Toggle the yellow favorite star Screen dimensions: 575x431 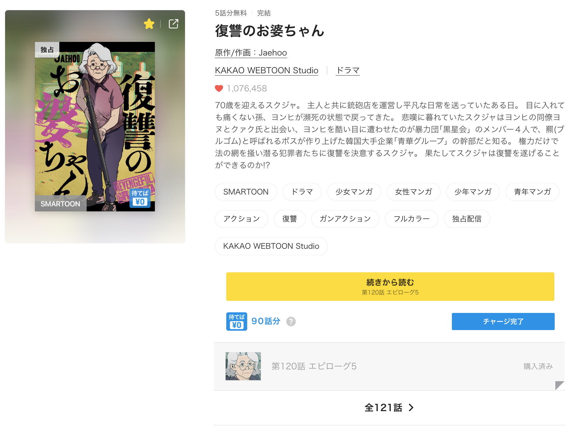tap(149, 24)
